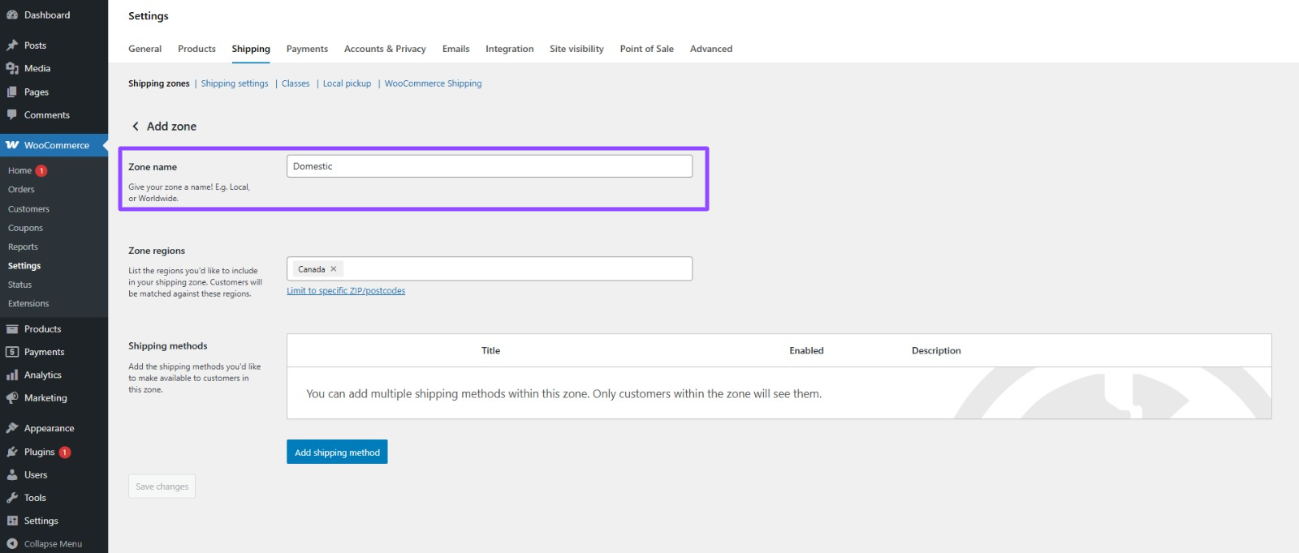The width and height of the screenshot is (1299, 553).
Task: Click the Description column header
Action: tap(936, 351)
